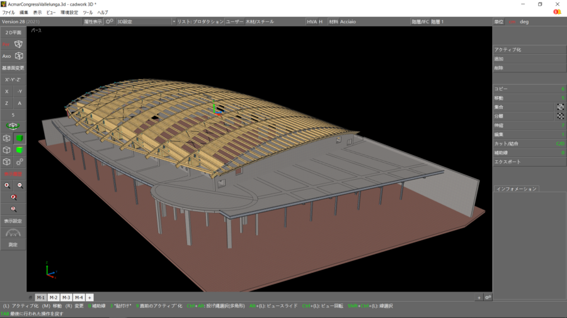Toggle the upper green solid cube display mode
This screenshot has height=318, width=567.
[x=20, y=138]
